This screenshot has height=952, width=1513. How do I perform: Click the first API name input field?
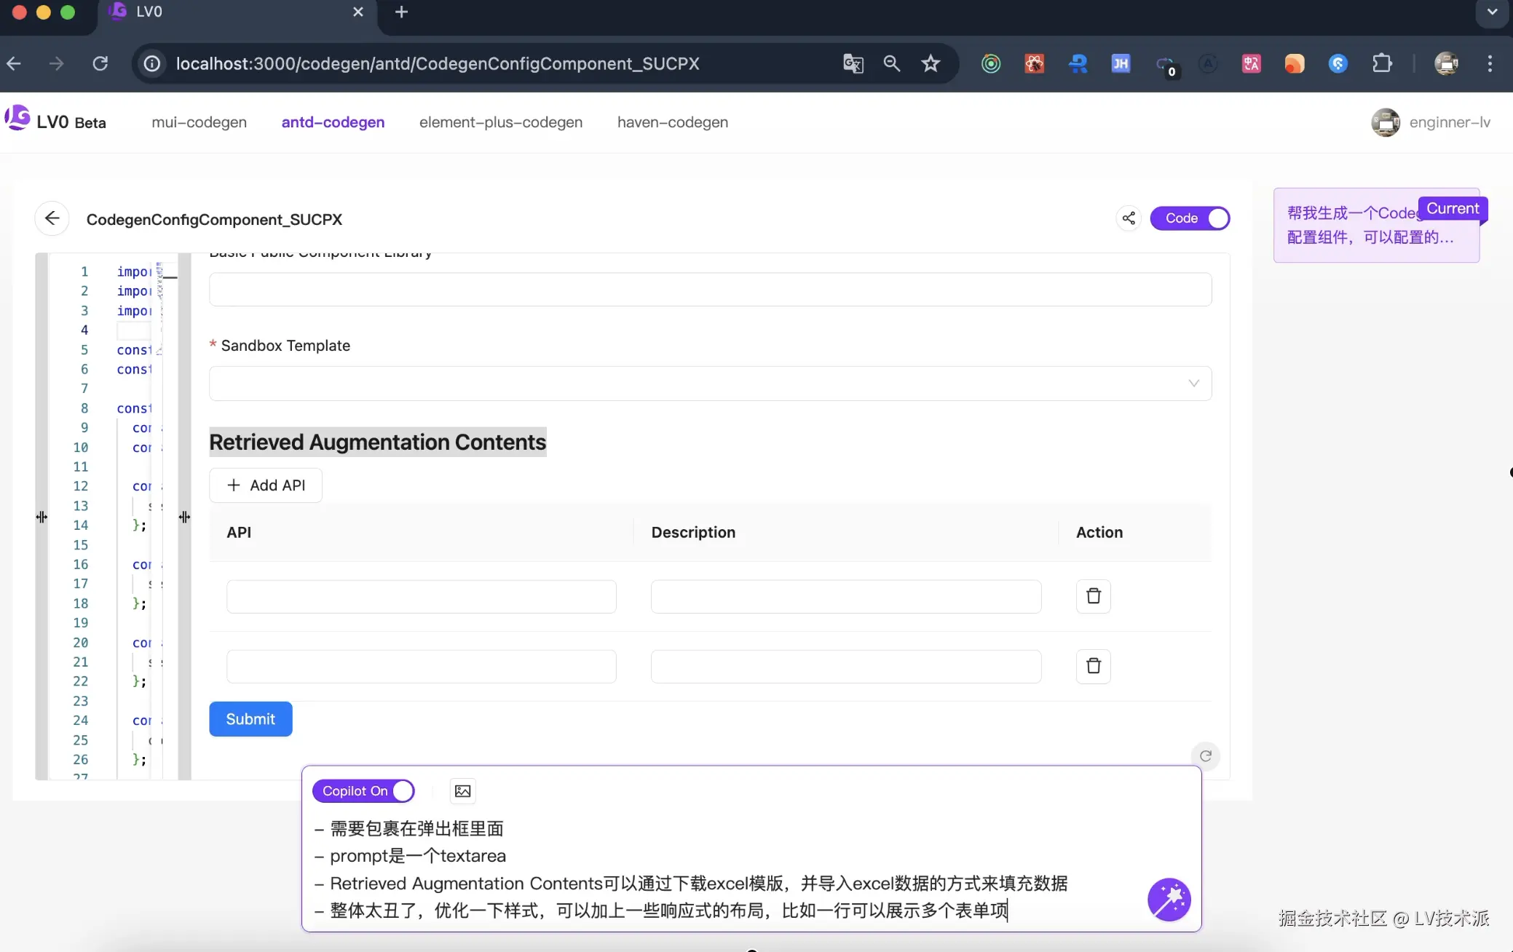(421, 597)
